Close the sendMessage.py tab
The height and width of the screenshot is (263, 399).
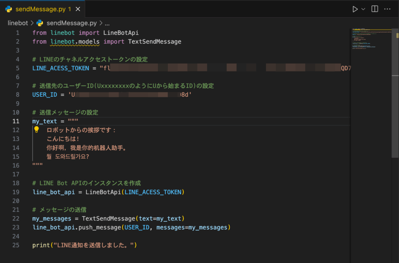coord(79,9)
